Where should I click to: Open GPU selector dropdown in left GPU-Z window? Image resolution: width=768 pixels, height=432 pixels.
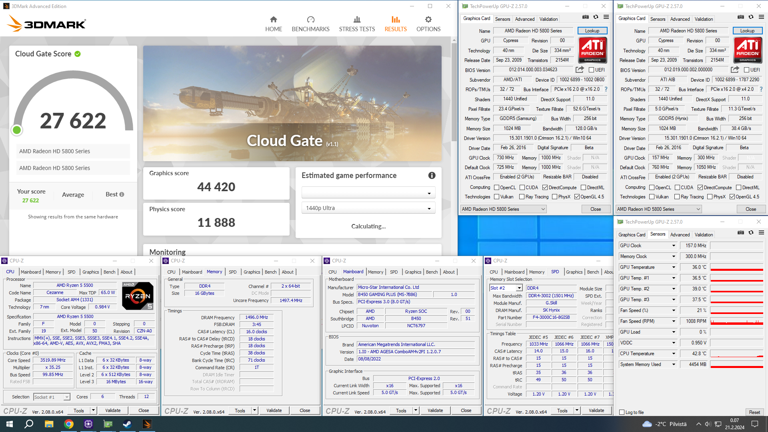click(503, 209)
